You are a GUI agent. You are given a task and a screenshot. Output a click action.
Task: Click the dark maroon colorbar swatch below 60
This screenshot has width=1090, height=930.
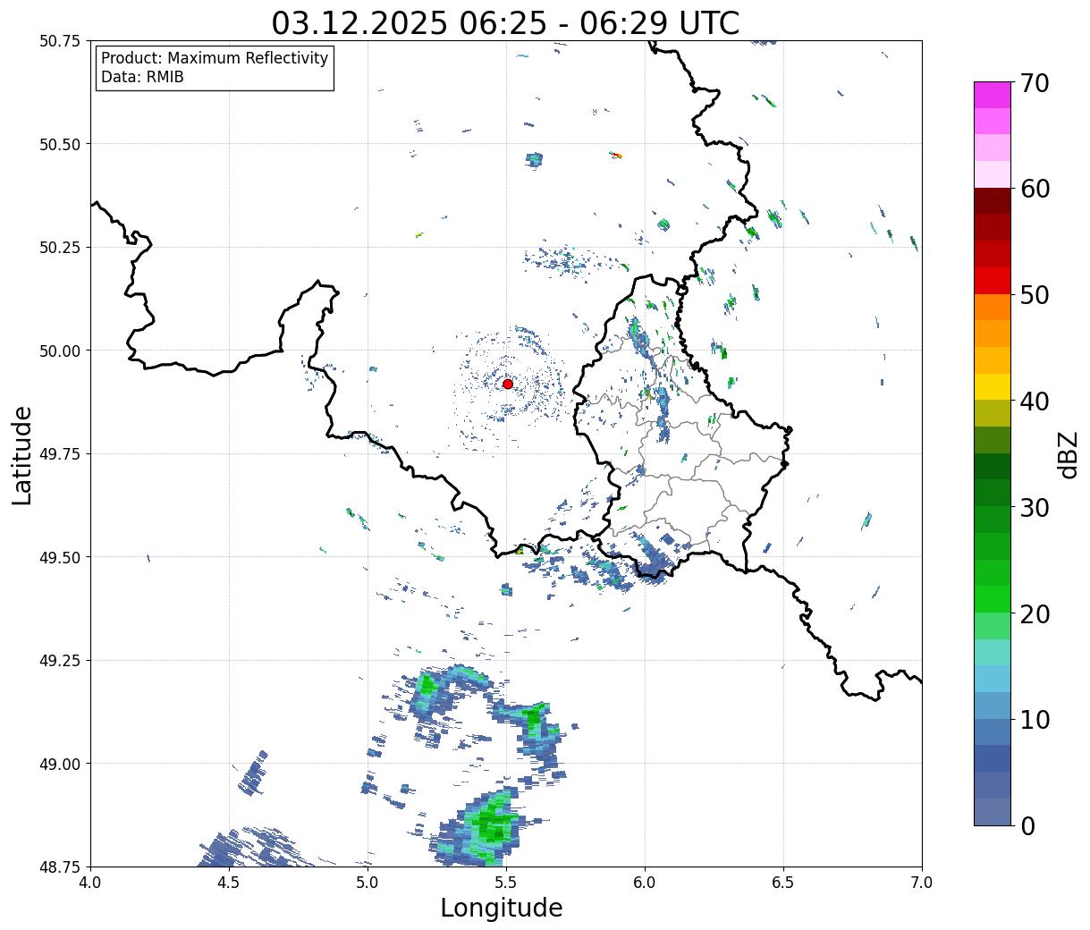coord(993,200)
